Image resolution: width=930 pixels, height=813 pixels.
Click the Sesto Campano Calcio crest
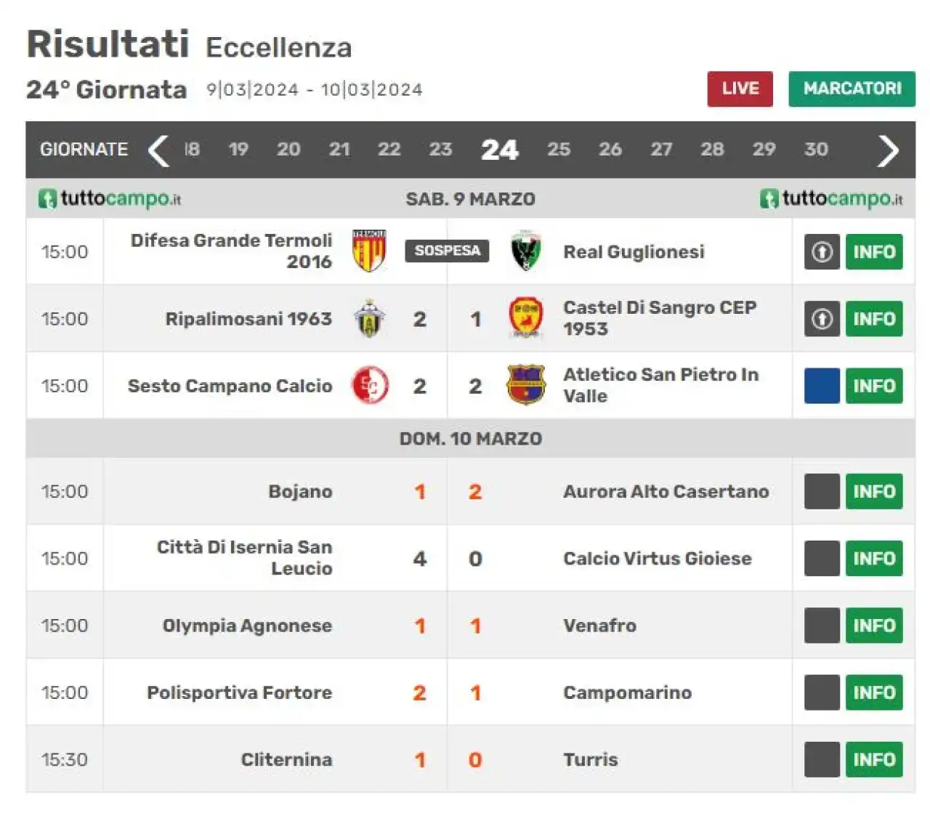click(x=370, y=385)
